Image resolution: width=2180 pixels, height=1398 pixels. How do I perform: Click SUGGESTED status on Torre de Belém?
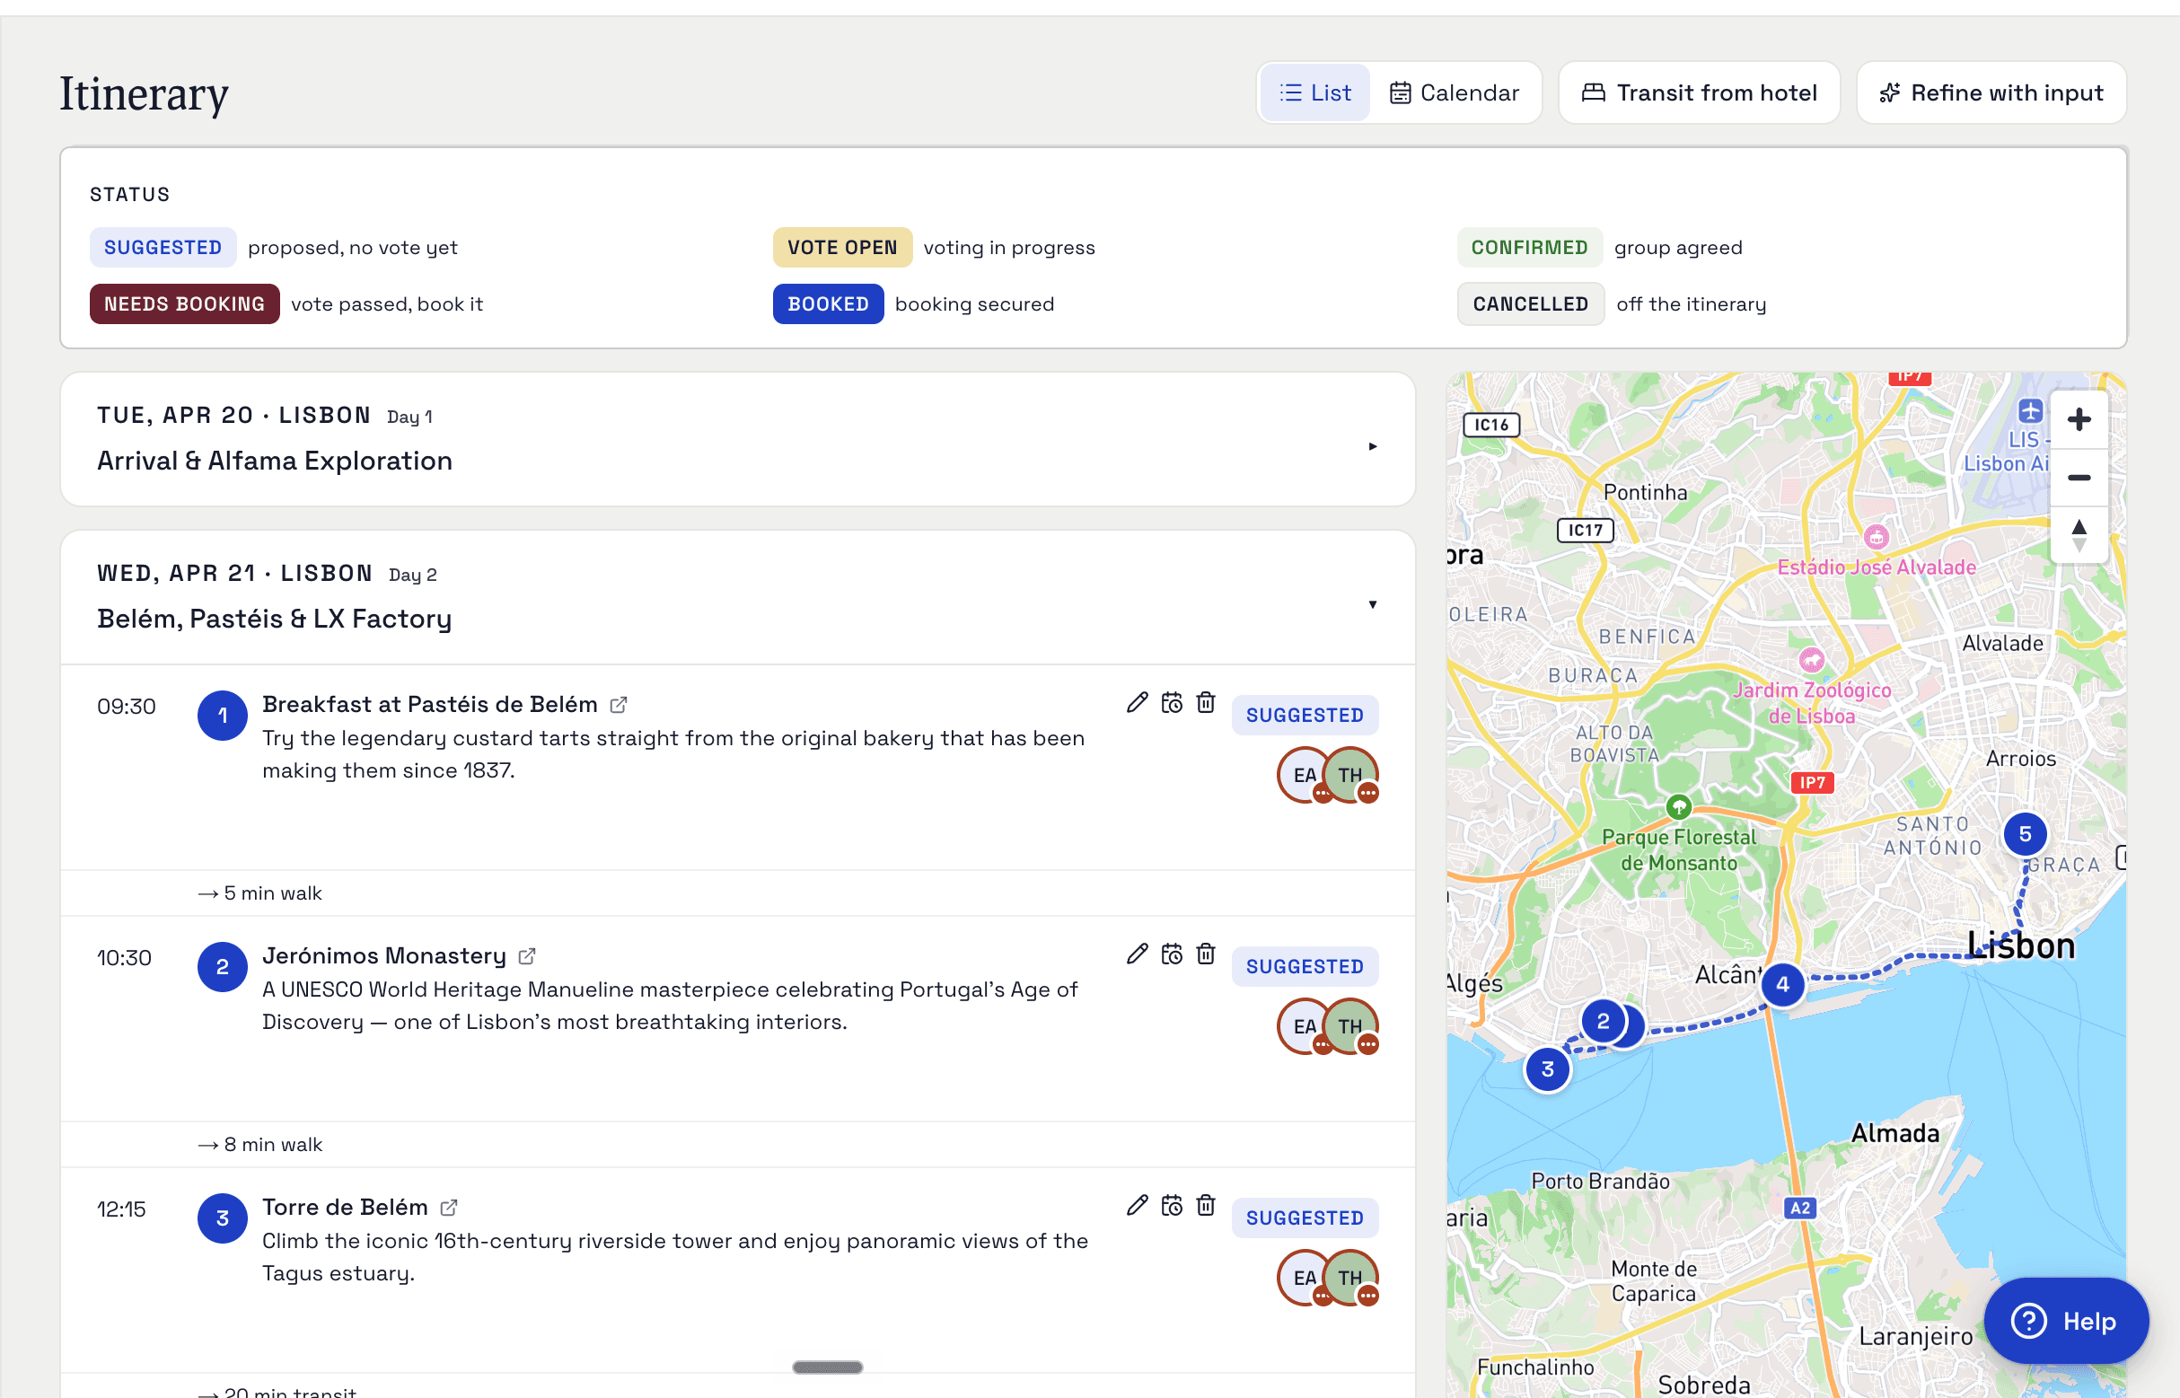[1305, 1218]
